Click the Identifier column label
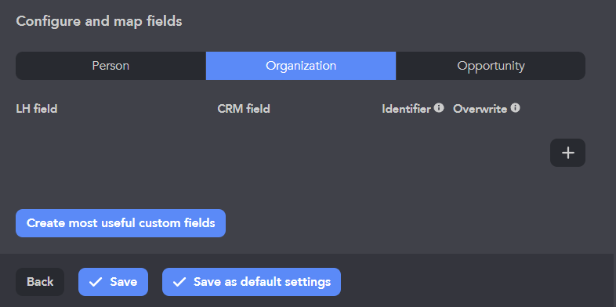 [x=406, y=109]
